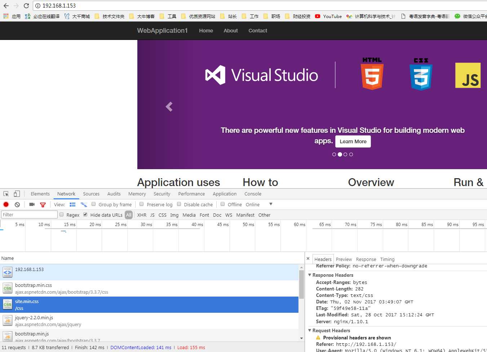The height and width of the screenshot is (352, 487).
Task: Activate the inspect element picker icon
Action: (x=6, y=194)
